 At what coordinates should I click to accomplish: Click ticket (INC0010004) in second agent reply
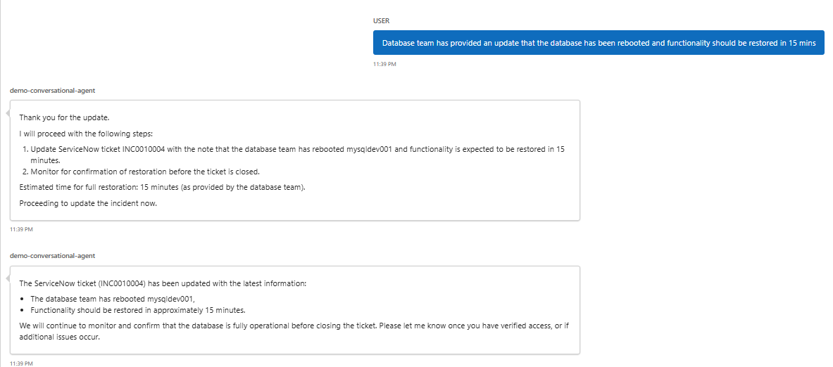point(125,283)
